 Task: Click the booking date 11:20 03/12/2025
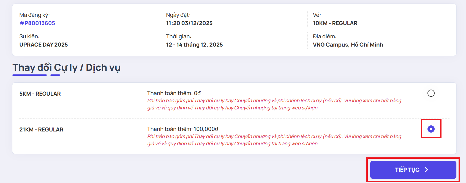(189, 23)
